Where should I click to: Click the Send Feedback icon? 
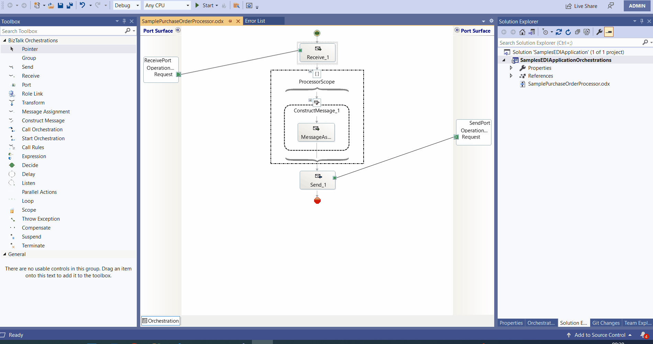pos(611,5)
